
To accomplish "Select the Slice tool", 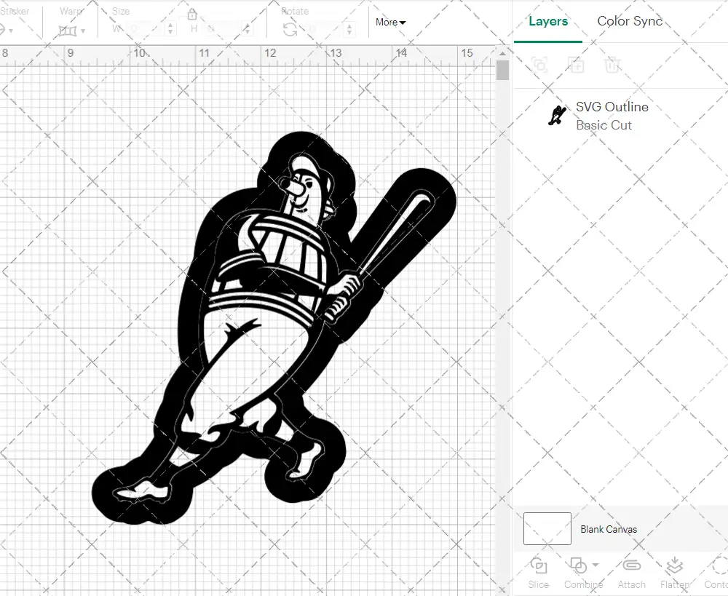I will pyautogui.click(x=538, y=571).
